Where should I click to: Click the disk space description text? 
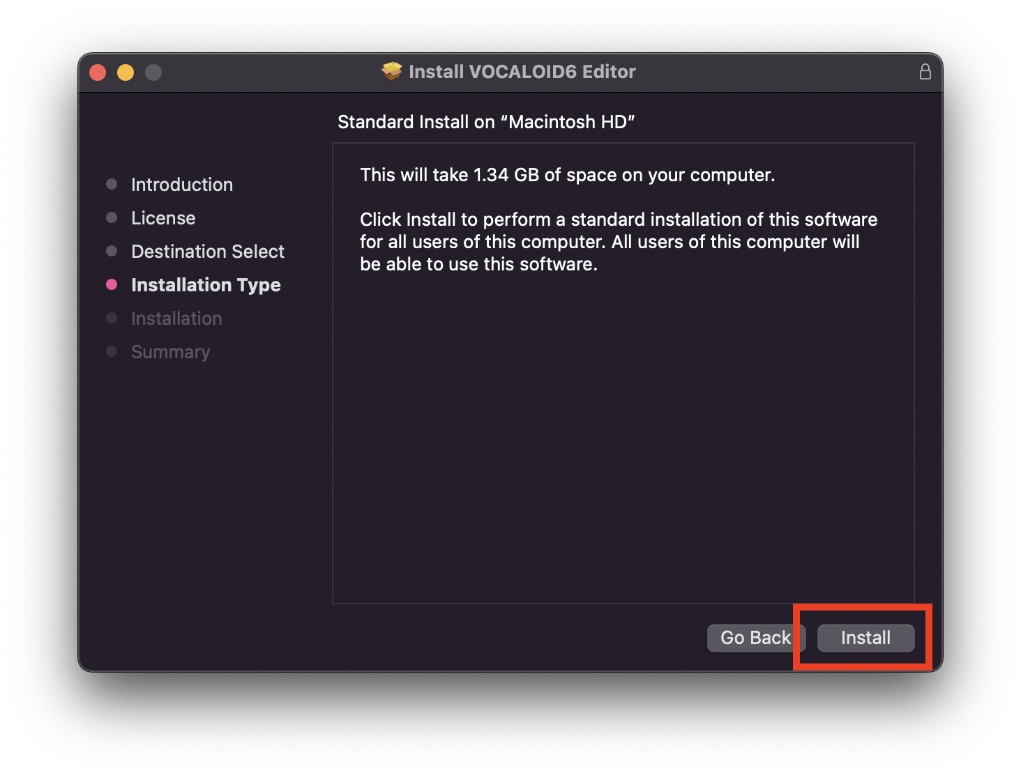567,175
